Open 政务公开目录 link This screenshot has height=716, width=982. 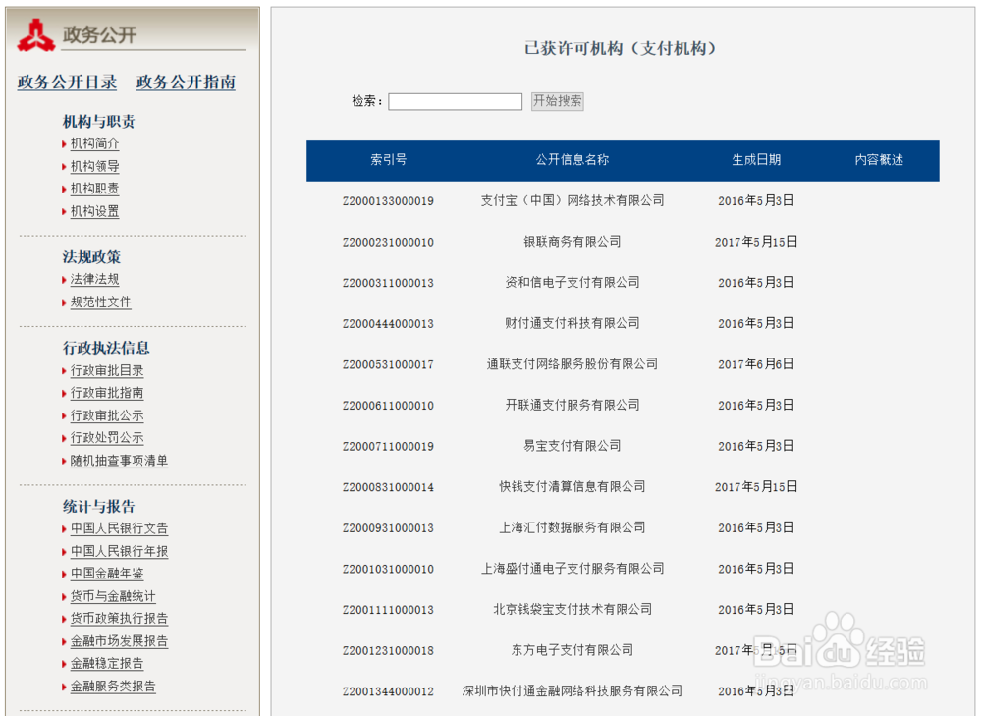67,83
